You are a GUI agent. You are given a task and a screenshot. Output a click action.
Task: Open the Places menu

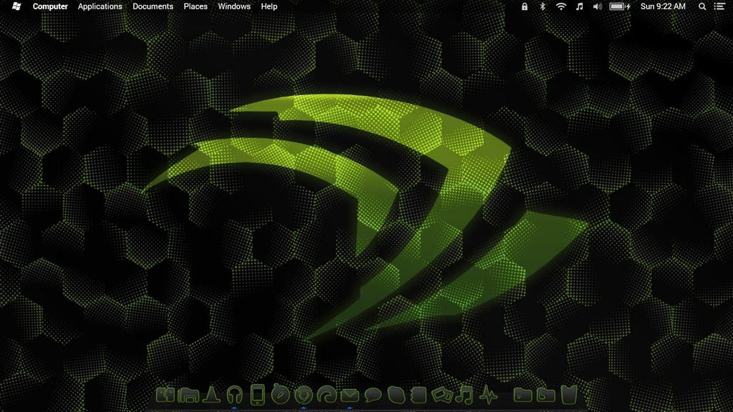point(195,6)
